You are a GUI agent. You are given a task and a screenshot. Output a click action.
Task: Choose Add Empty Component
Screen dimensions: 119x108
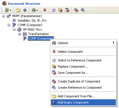[84, 102]
